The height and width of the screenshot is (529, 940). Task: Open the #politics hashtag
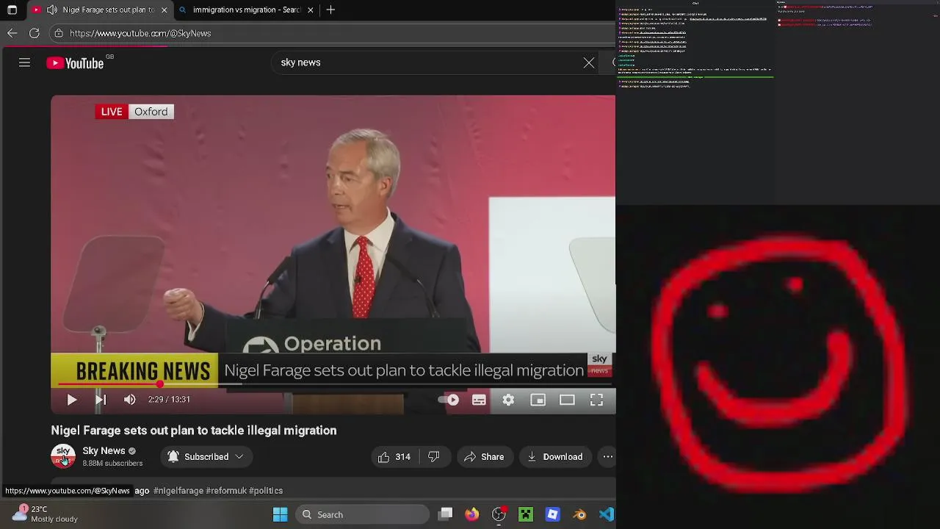266,491
